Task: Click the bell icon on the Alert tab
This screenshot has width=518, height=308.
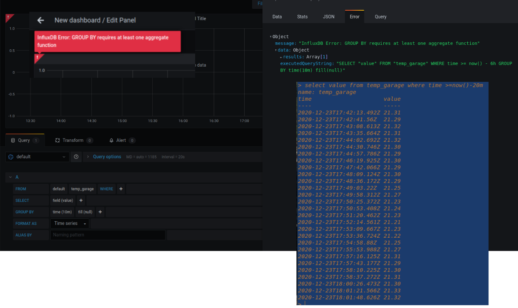Action: (111, 140)
